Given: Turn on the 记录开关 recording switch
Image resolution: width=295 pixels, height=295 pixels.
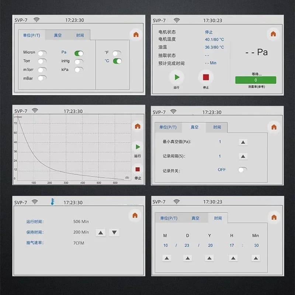Looking at the screenshot, I should pyautogui.click(x=243, y=170).
